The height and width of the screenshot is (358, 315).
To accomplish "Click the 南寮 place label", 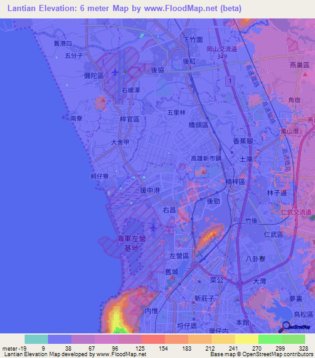I will click(x=76, y=118).
